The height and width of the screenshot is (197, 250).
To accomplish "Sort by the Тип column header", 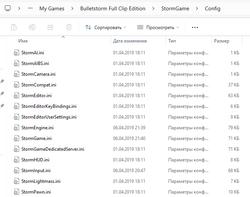I will [x=172, y=41].
